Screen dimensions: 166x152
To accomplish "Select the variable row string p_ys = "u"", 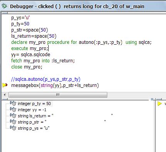I will 34,128.
